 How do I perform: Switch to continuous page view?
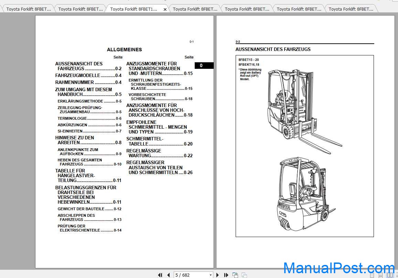380,275
